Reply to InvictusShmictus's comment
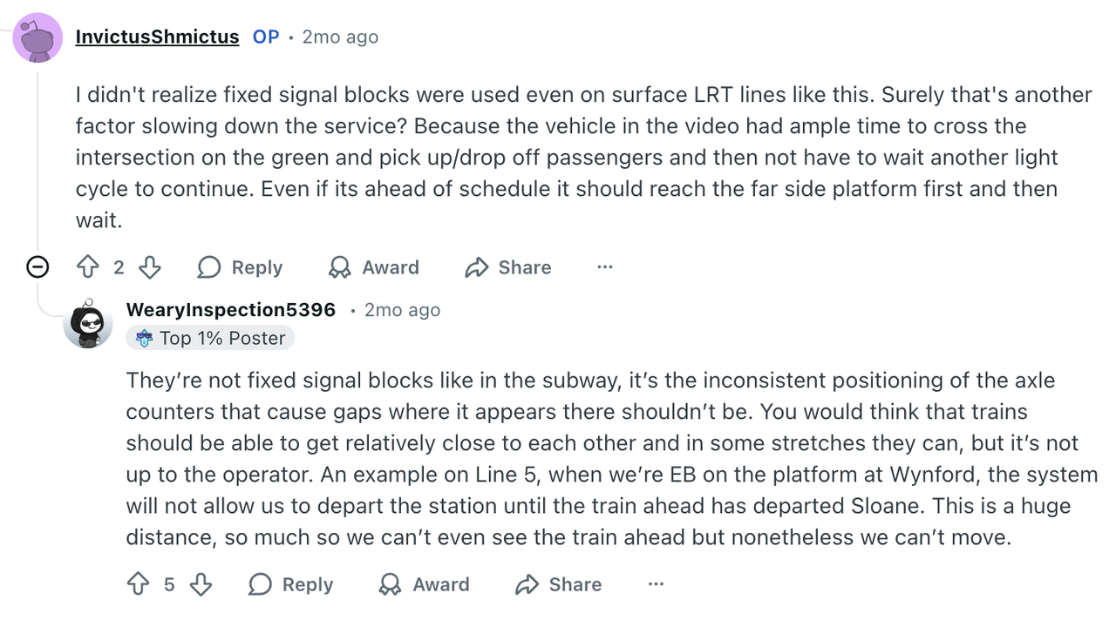1116x620 pixels. tap(240, 267)
